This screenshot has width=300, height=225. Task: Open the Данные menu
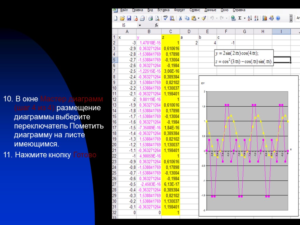point(210,10)
